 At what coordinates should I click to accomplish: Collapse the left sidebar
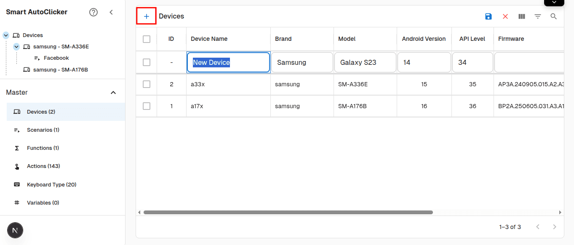click(x=111, y=12)
